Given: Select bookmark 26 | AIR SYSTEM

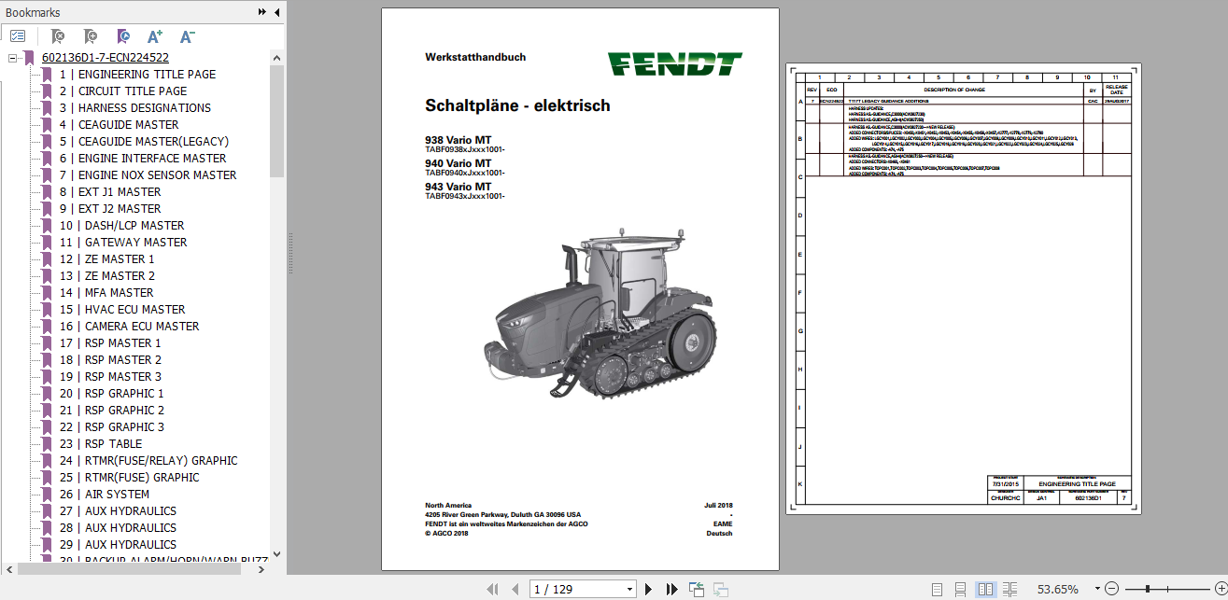Looking at the screenshot, I should [104, 495].
